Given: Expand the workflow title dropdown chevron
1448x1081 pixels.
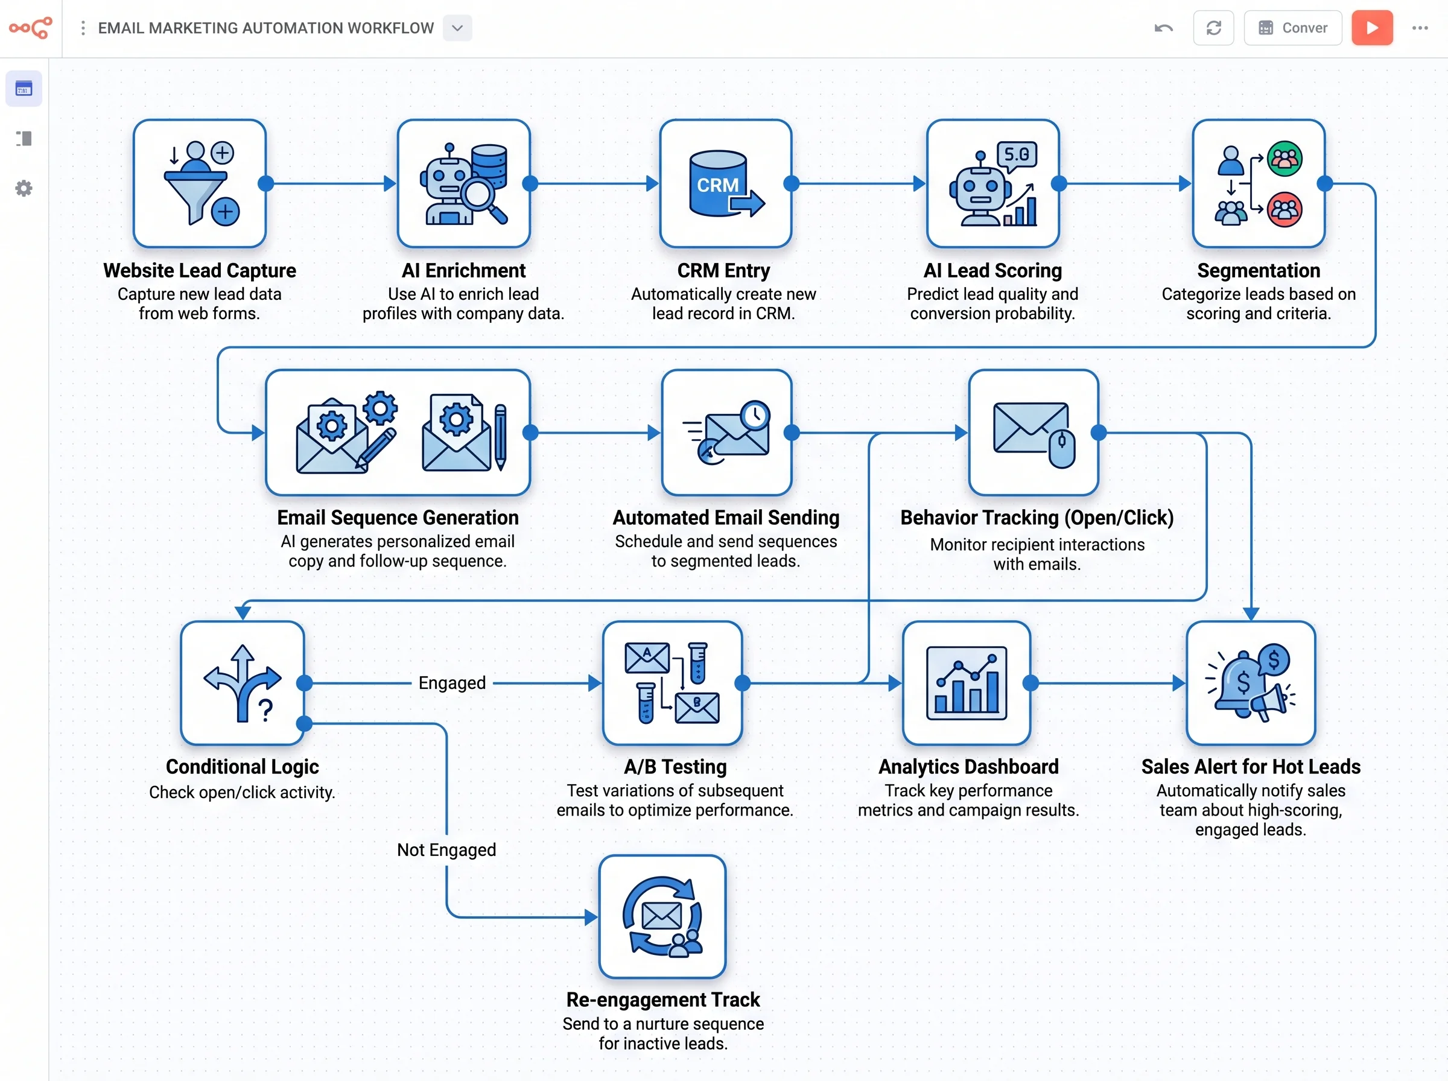Looking at the screenshot, I should tap(457, 28).
